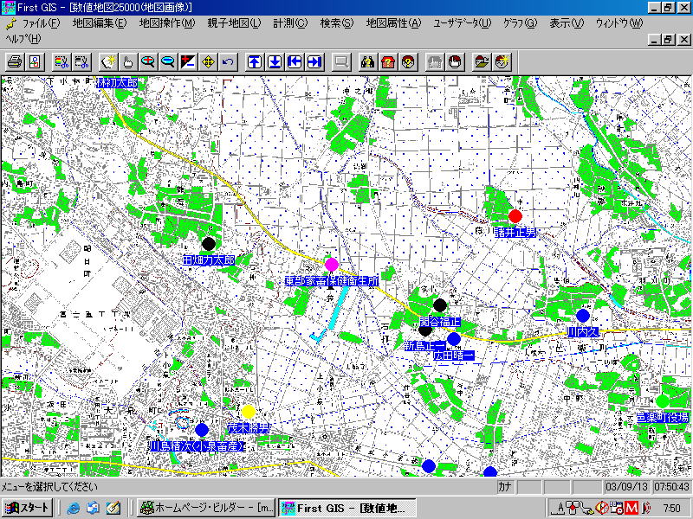Click the printer icon in the toolbar
693x519 pixels.
click(x=15, y=61)
